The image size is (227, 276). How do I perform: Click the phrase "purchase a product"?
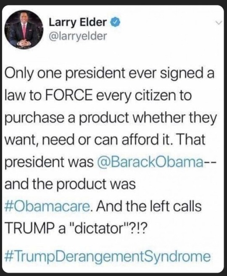[x=67, y=118]
